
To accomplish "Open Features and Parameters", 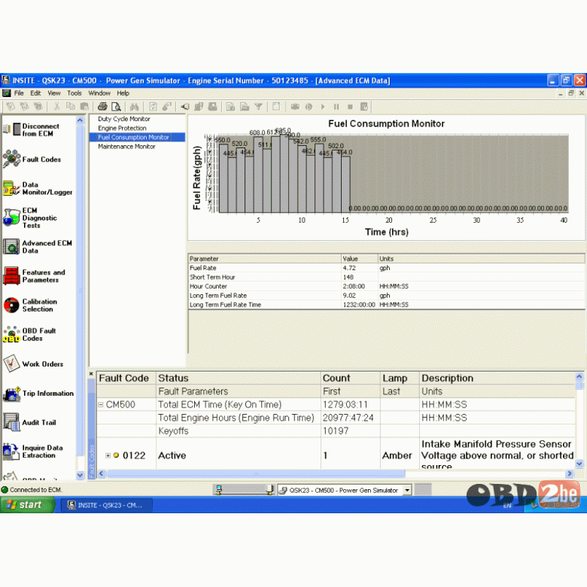I will [x=35, y=276].
